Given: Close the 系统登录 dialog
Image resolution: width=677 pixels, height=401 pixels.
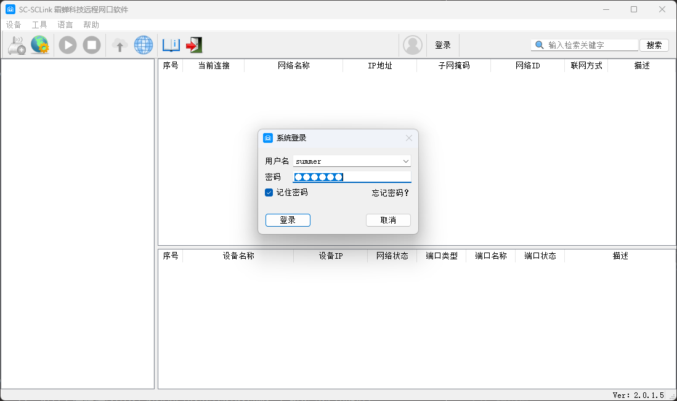Looking at the screenshot, I should click(x=409, y=138).
